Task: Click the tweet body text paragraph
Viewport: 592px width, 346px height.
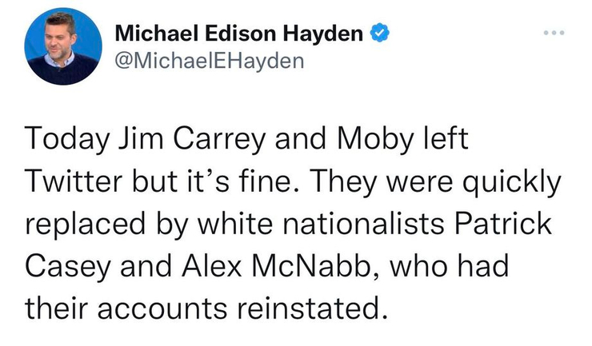Action: pyautogui.click(x=293, y=224)
